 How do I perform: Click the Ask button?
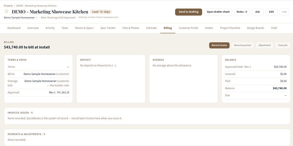pyautogui.click(x=257, y=12)
